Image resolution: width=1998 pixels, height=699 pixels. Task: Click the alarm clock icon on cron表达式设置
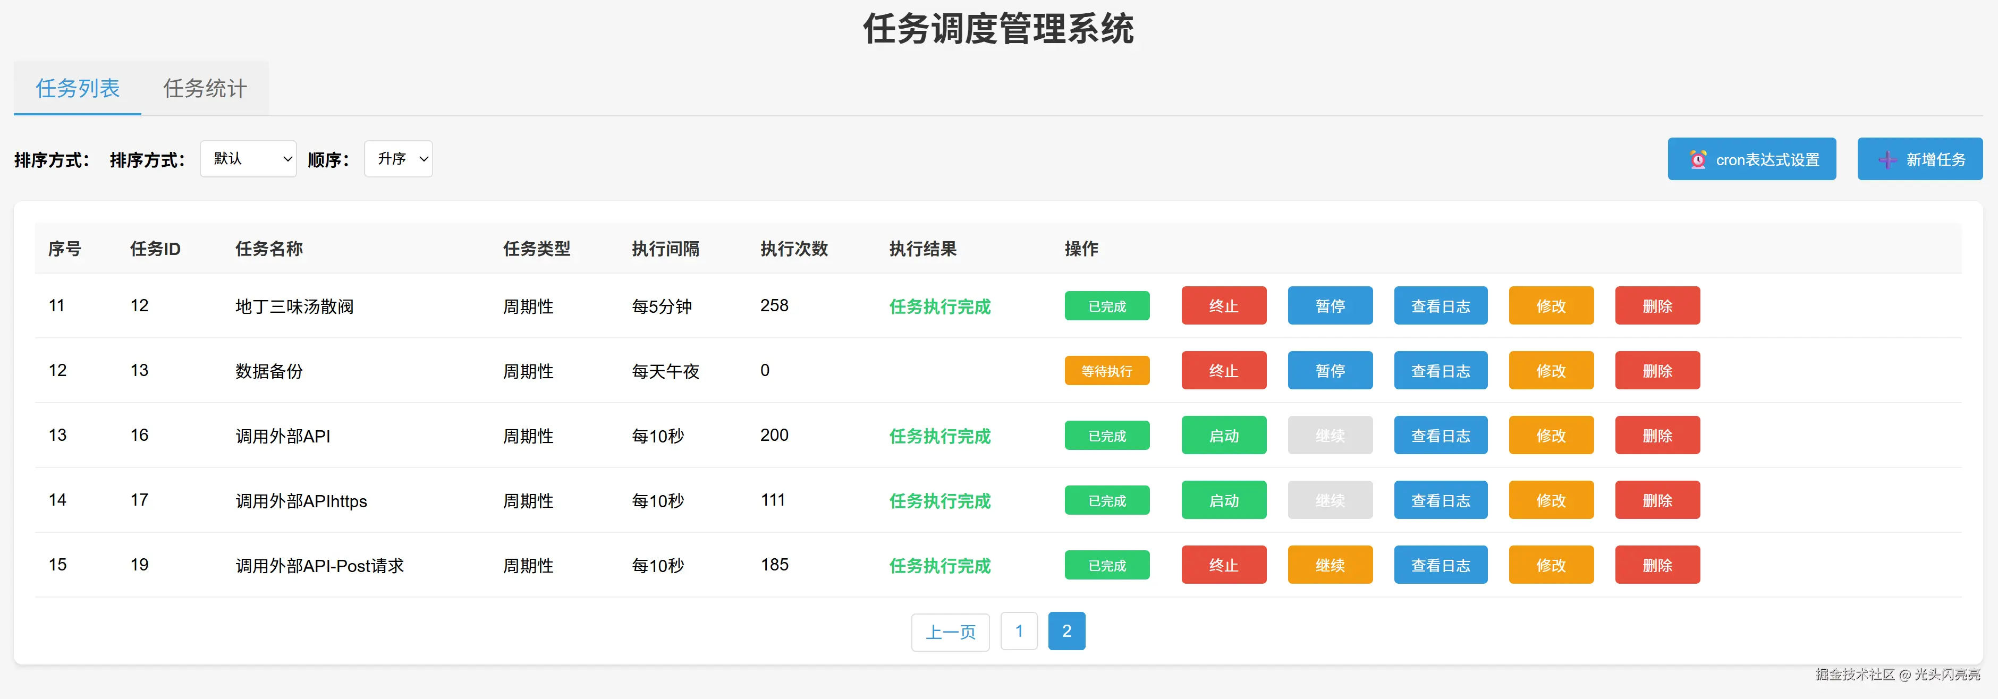1698,160
